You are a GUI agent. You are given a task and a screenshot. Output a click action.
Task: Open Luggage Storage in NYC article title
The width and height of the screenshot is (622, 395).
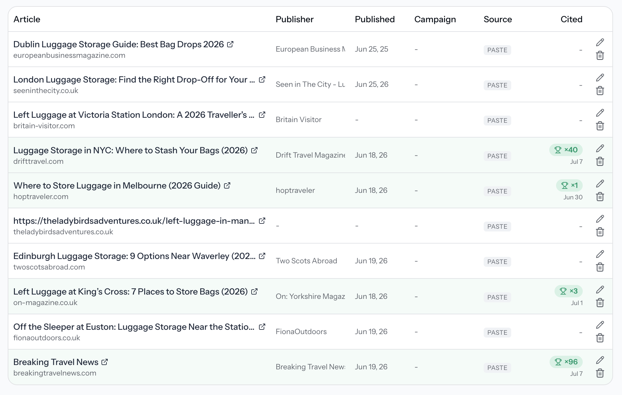pos(131,150)
